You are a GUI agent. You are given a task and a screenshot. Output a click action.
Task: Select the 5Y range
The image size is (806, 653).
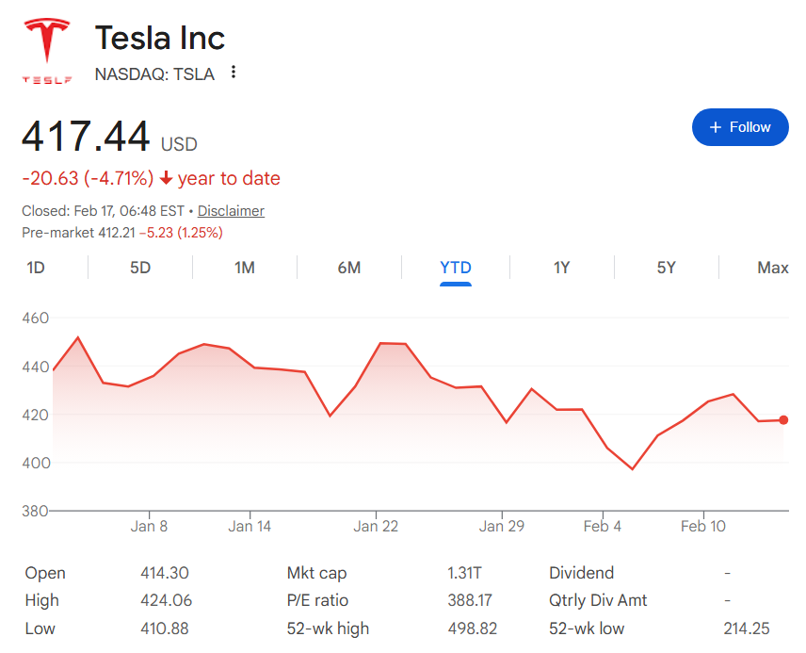666,268
